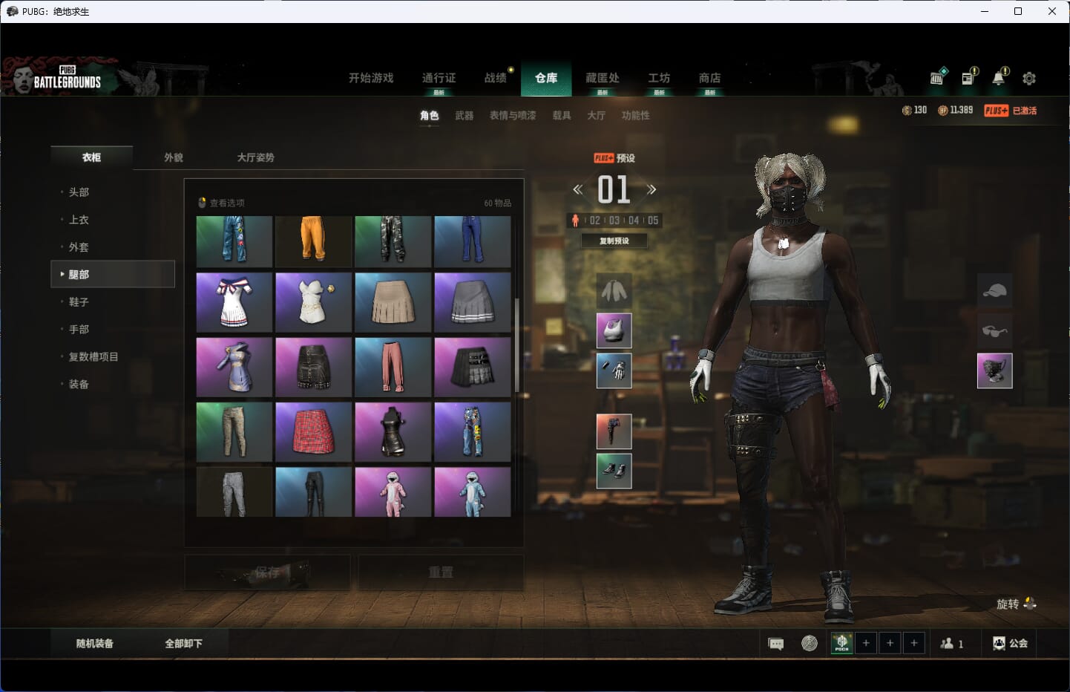Image resolution: width=1070 pixels, height=692 pixels.
Task: Open the team members icon showing 1
Action: [x=952, y=644]
